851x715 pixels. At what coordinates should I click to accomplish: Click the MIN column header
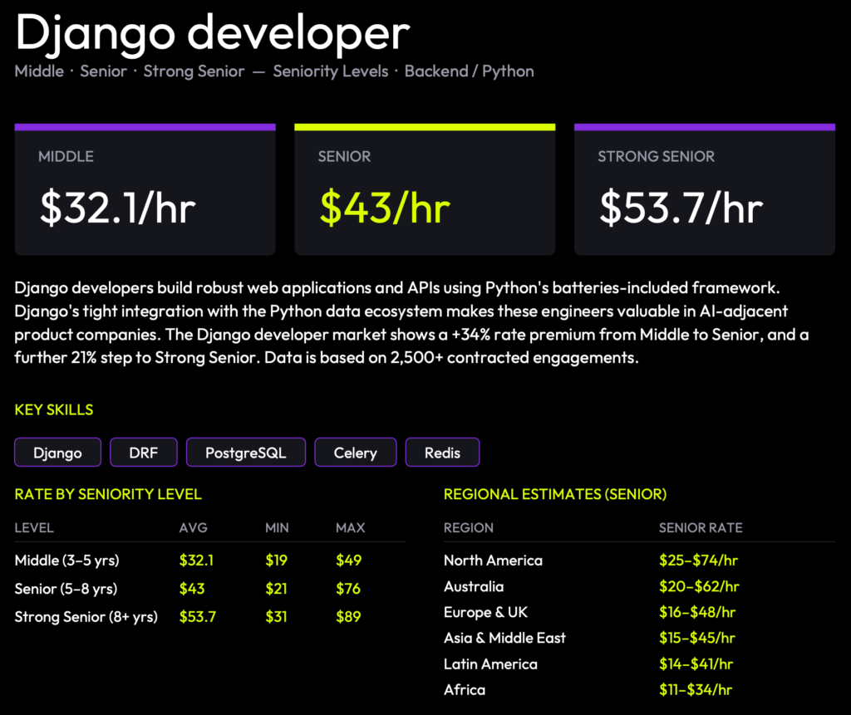[x=277, y=528]
